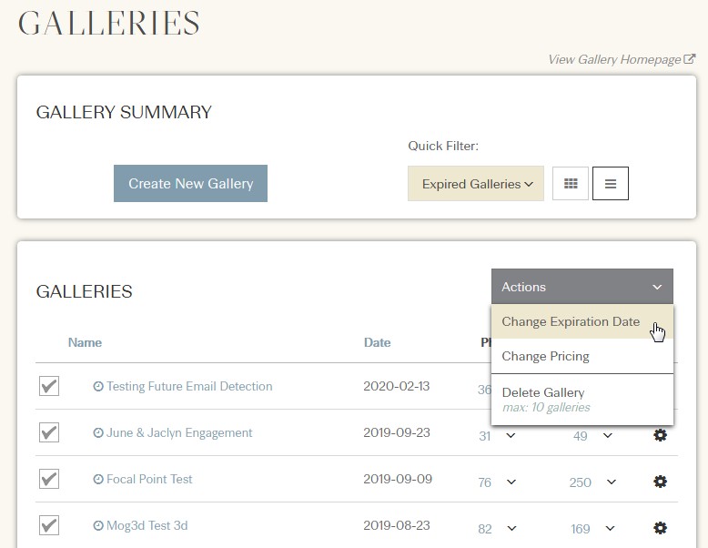
Task: Uncheck Mog3d Test 3d checkbox
Action: point(49,525)
